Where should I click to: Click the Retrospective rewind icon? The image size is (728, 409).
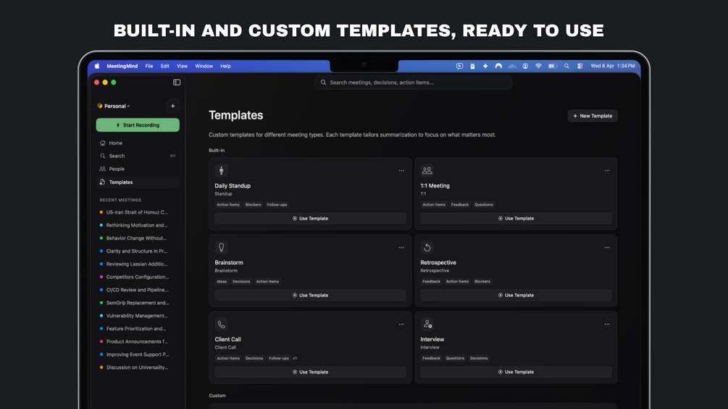[427, 247]
